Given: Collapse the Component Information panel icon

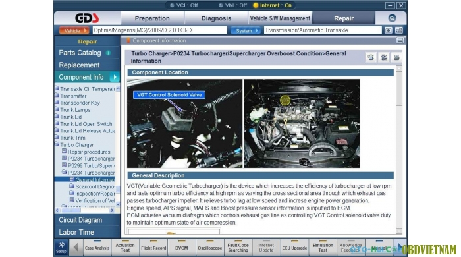Looking at the screenshot, I should pyautogui.click(x=400, y=40).
